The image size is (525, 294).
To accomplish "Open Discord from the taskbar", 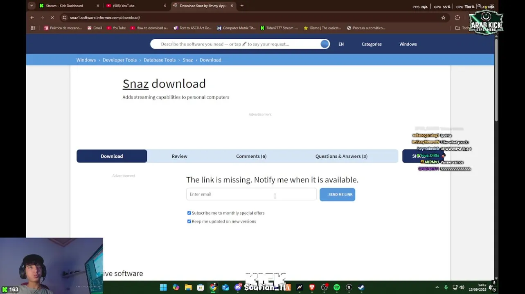I will pos(238,287).
